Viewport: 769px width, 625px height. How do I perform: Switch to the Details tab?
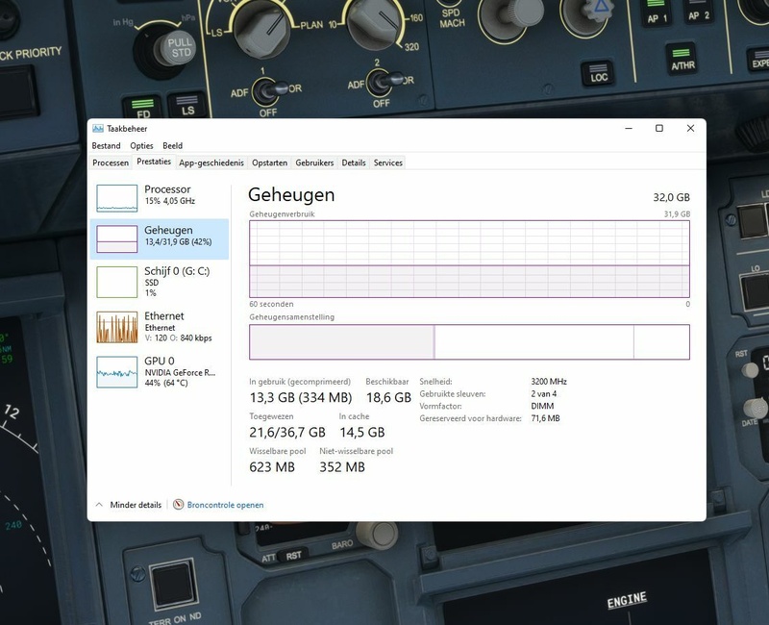(x=354, y=162)
